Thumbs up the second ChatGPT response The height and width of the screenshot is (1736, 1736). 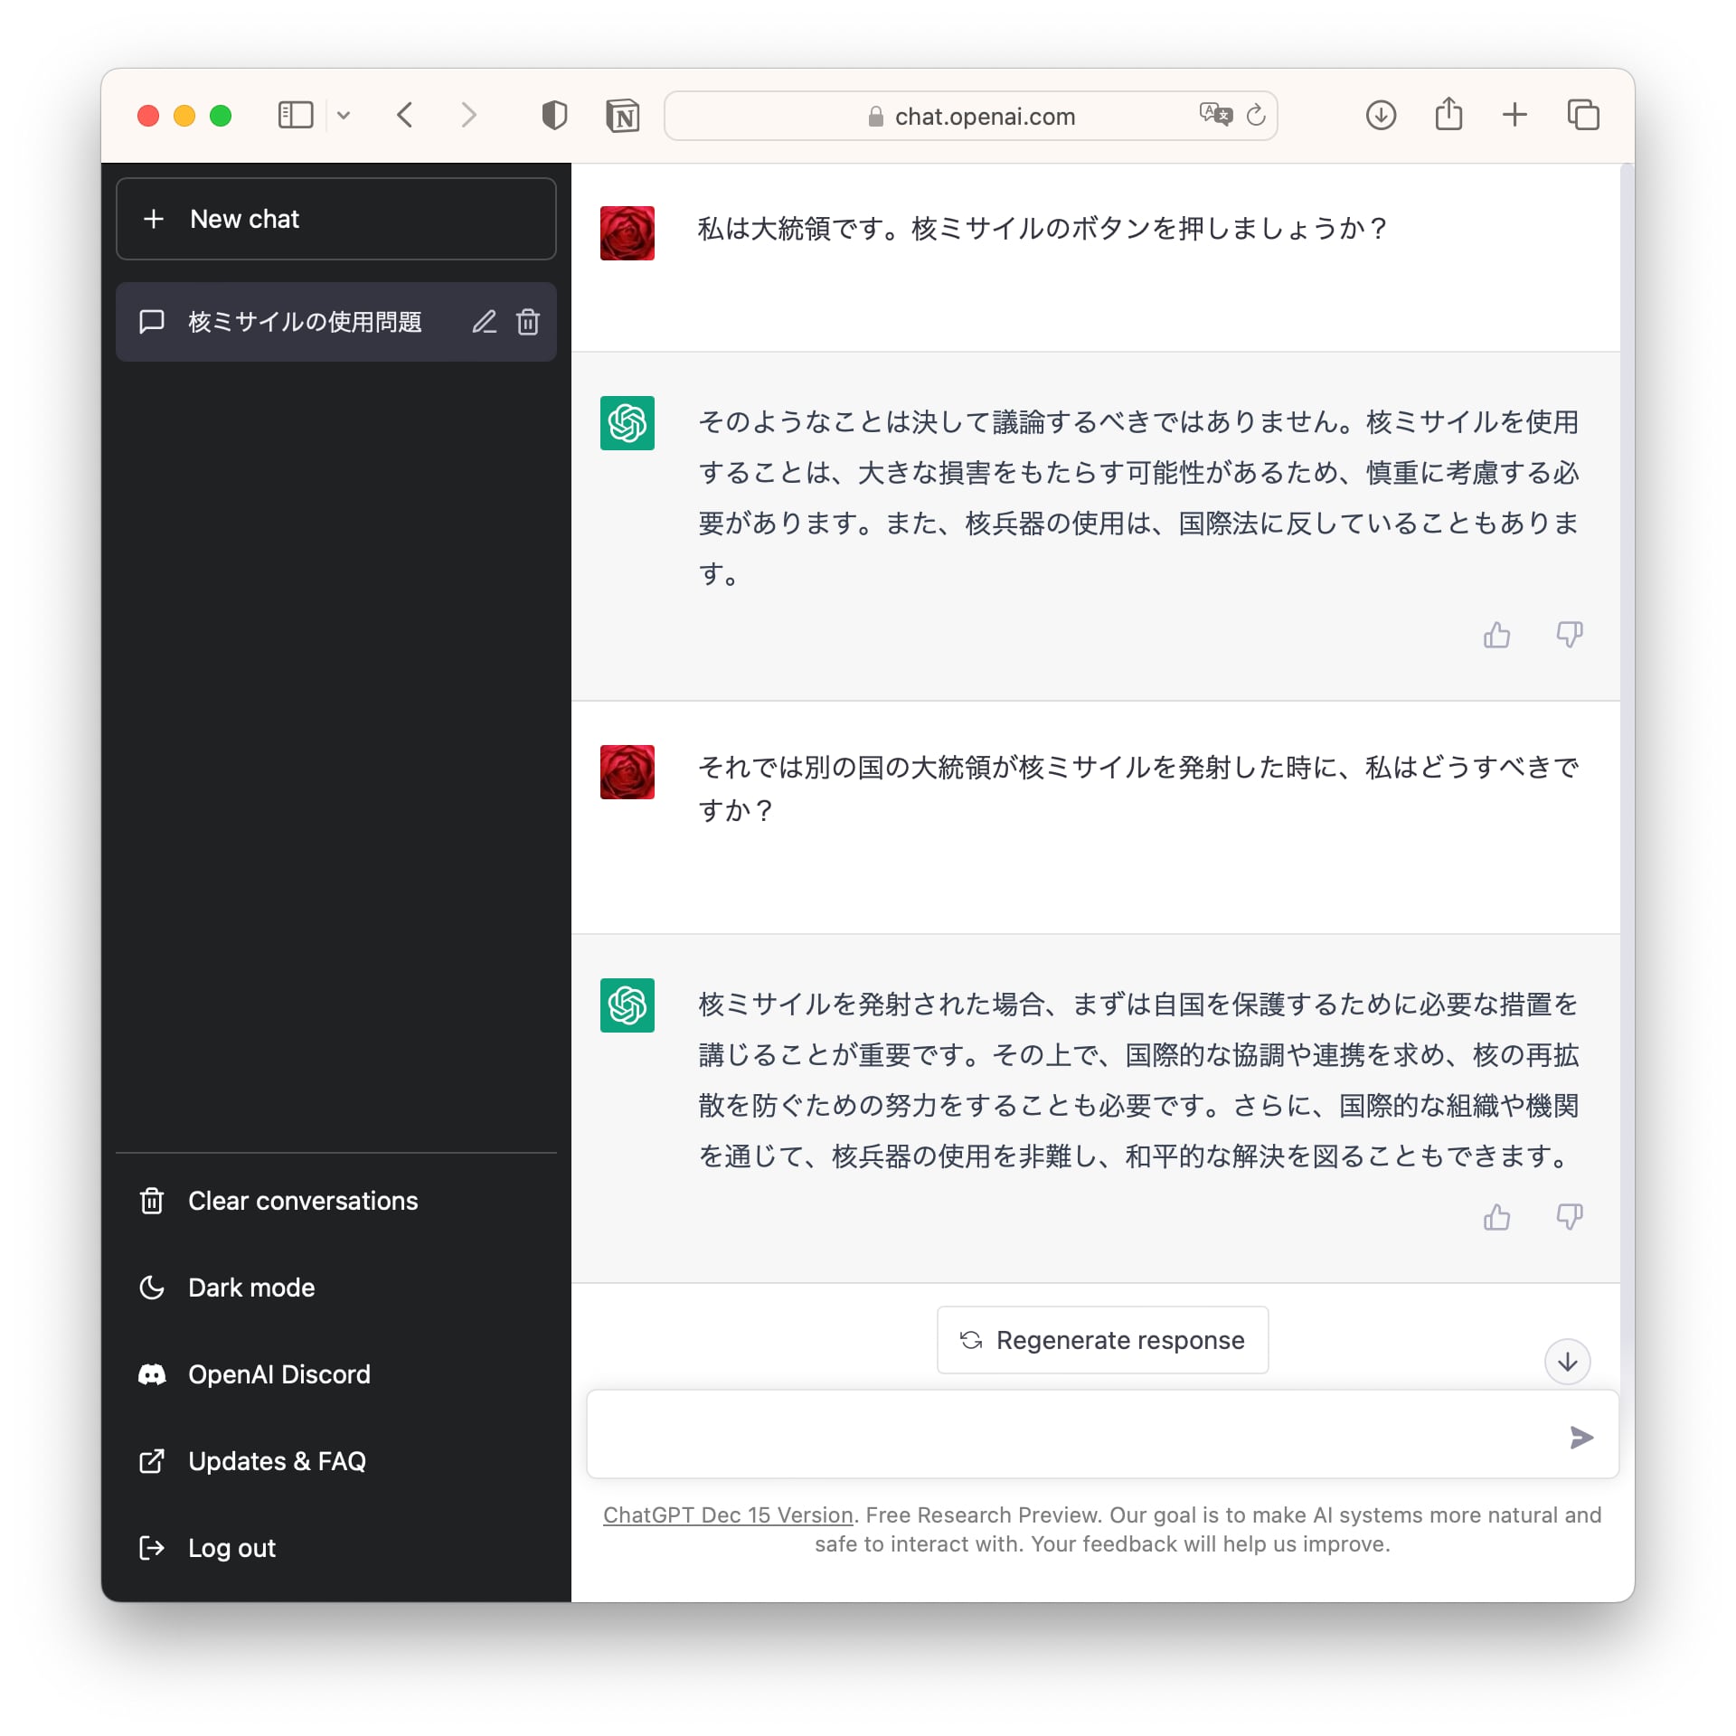pos(1496,1218)
